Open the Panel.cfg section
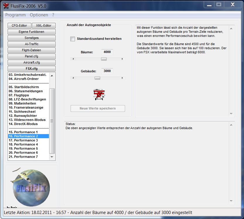 tap(32, 56)
